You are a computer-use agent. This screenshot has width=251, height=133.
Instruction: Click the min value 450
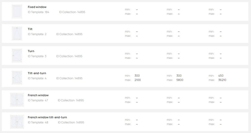click(x=221, y=76)
